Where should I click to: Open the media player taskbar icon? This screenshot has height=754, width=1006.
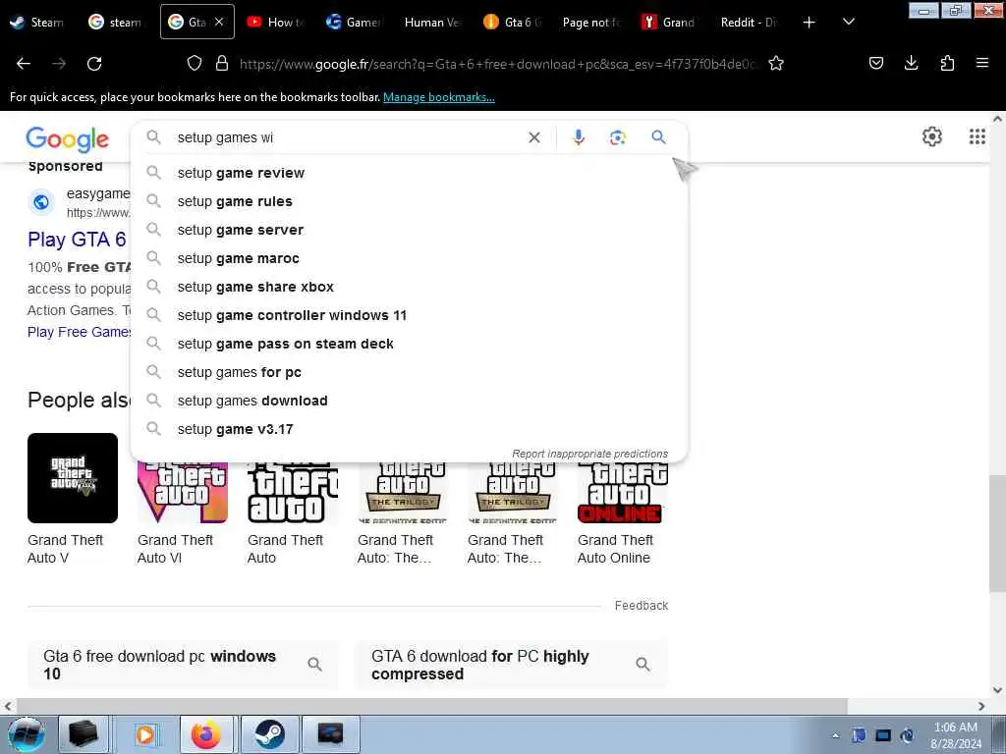point(145,734)
